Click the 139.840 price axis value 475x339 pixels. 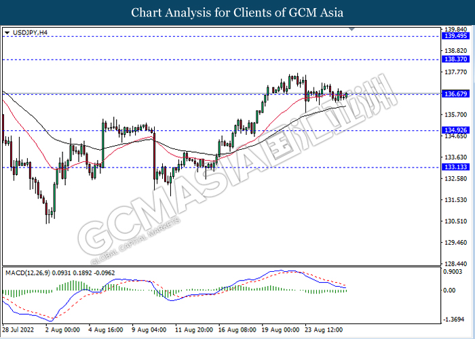click(455, 29)
